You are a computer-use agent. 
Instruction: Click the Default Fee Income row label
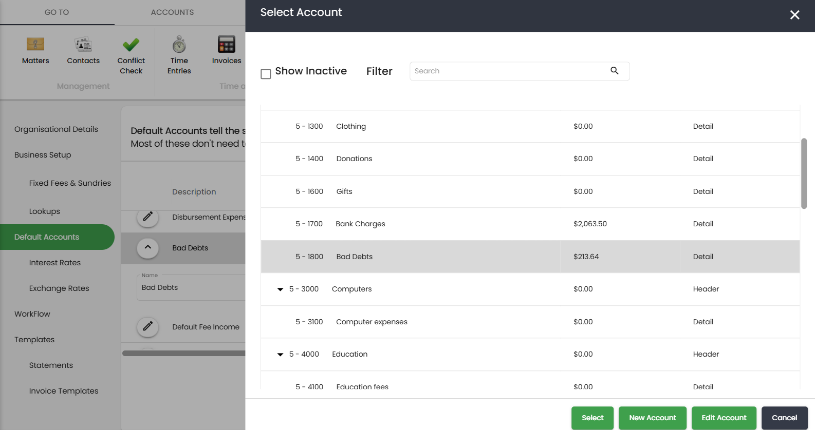tap(206, 327)
